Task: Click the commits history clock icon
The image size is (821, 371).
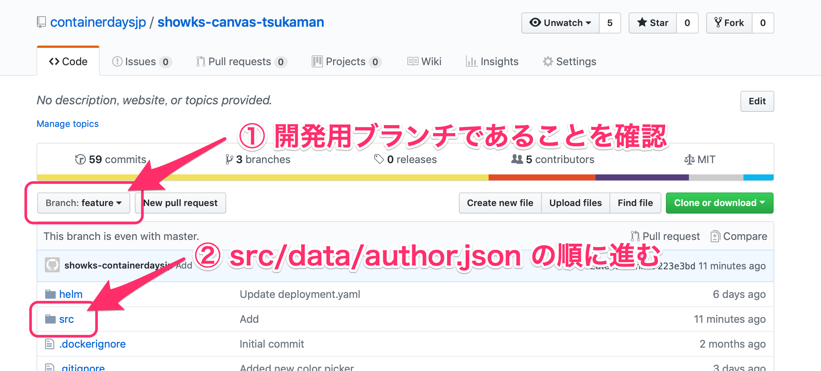Action: 80,160
